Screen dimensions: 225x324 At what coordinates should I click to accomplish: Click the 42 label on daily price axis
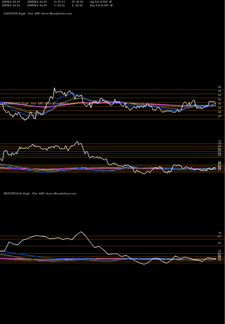pyautogui.click(x=220, y=87)
